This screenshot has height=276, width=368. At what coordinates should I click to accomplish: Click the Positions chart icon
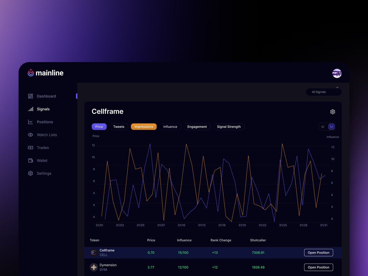pyautogui.click(x=30, y=122)
